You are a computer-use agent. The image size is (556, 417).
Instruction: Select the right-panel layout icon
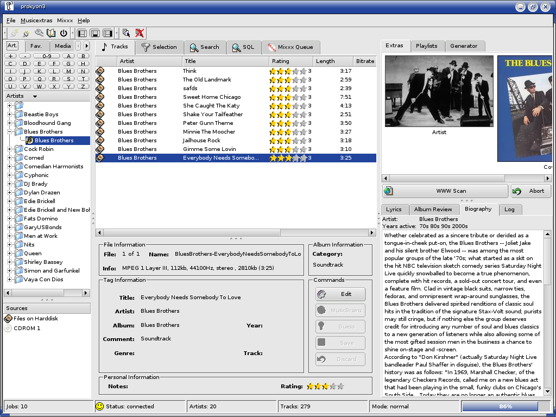tap(108, 33)
